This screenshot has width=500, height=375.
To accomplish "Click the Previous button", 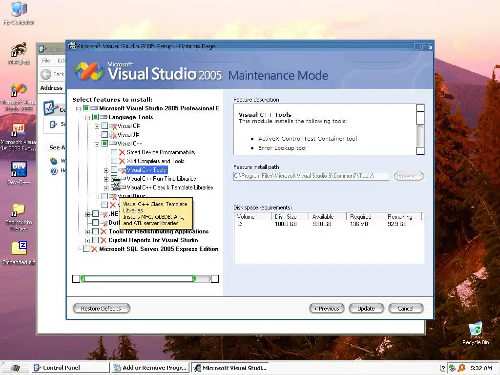I will 327,309.
